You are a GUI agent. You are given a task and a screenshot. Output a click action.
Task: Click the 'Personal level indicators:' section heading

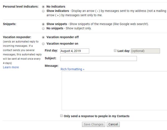tap(21, 7)
